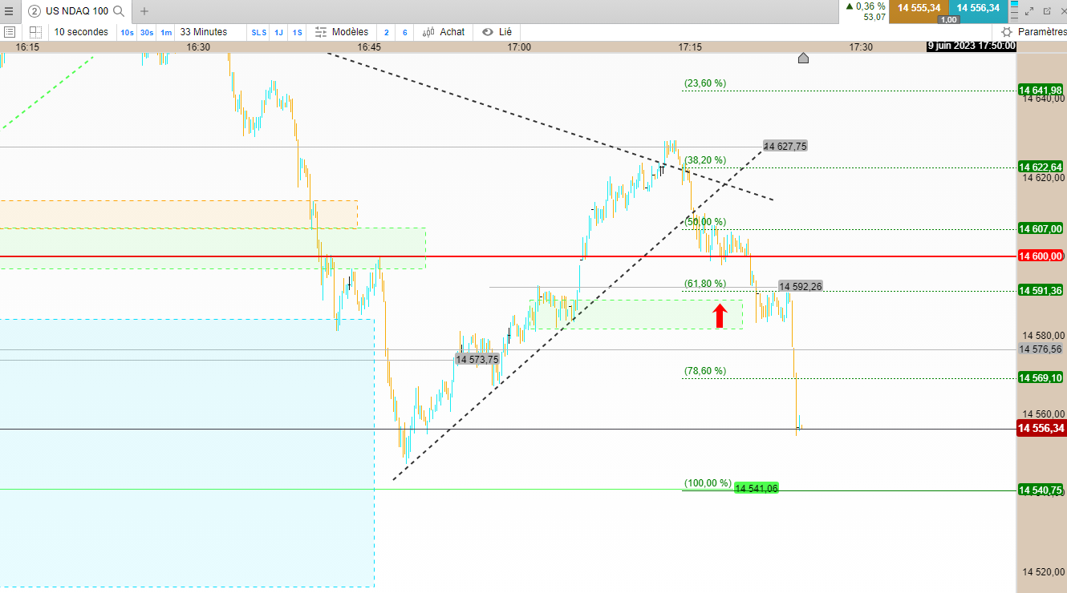Open the 10 secondes timeframe selector
This screenshot has height=593, width=1067.
click(81, 32)
